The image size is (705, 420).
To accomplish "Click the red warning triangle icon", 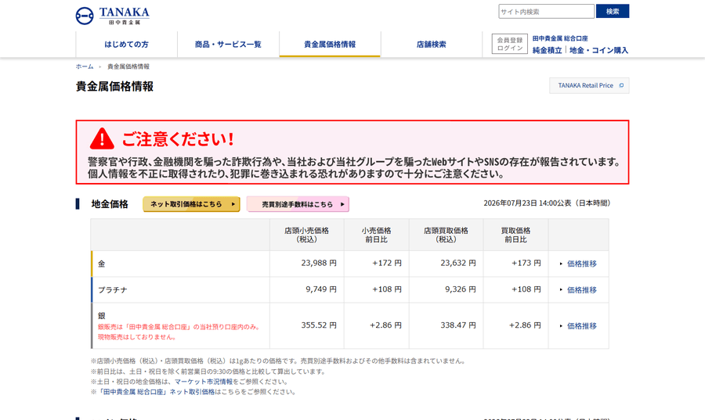I will click(x=102, y=138).
